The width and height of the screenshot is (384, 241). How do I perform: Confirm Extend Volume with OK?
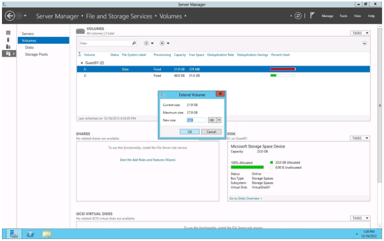(x=190, y=131)
